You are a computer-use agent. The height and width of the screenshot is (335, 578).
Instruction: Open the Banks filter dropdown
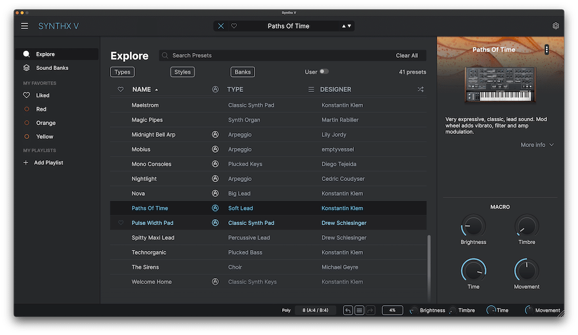point(243,72)
